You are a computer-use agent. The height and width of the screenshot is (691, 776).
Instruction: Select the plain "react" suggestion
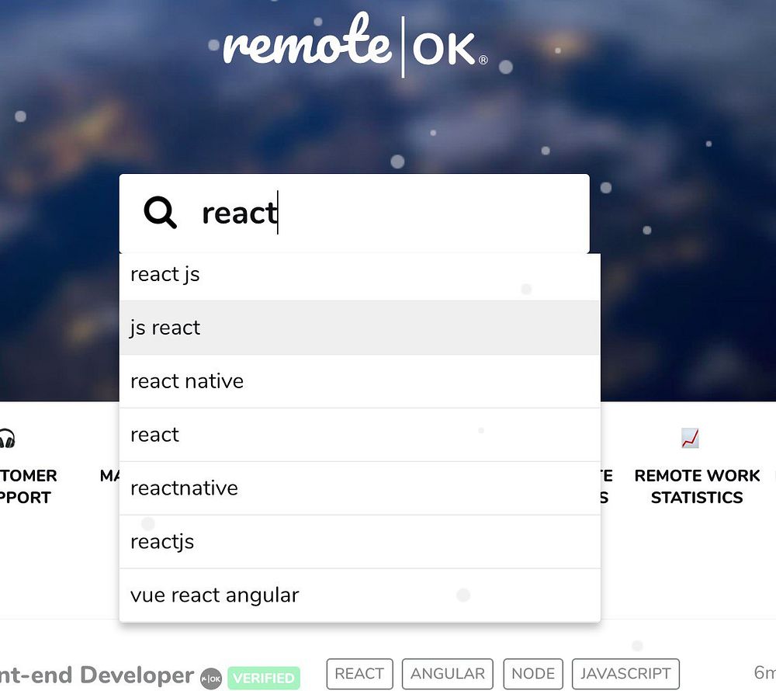tap(360, 435)
